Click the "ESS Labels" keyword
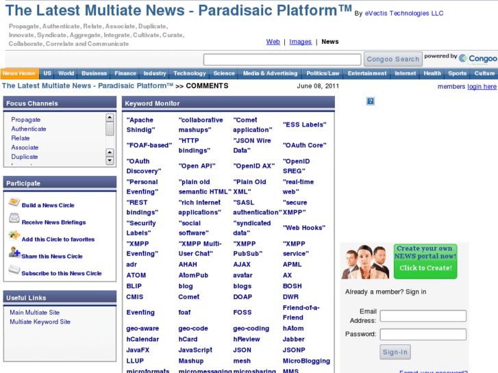The height and width of the screenshot is (373, 498). point(305,125)
